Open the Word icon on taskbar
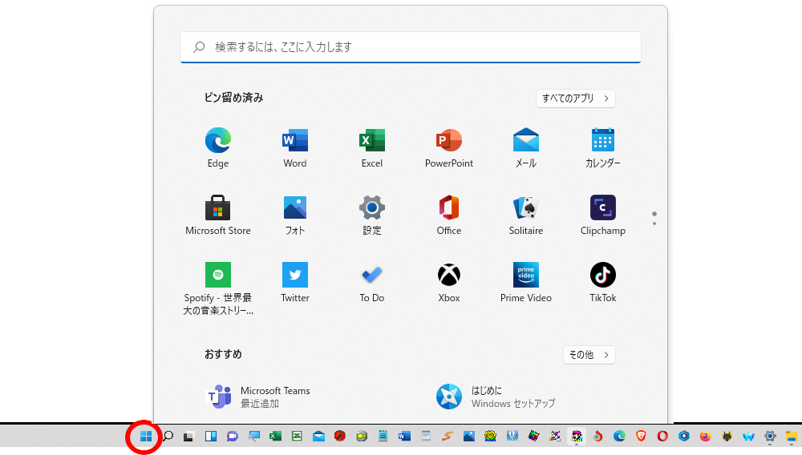Screen dimensions: 802x455 404,436
